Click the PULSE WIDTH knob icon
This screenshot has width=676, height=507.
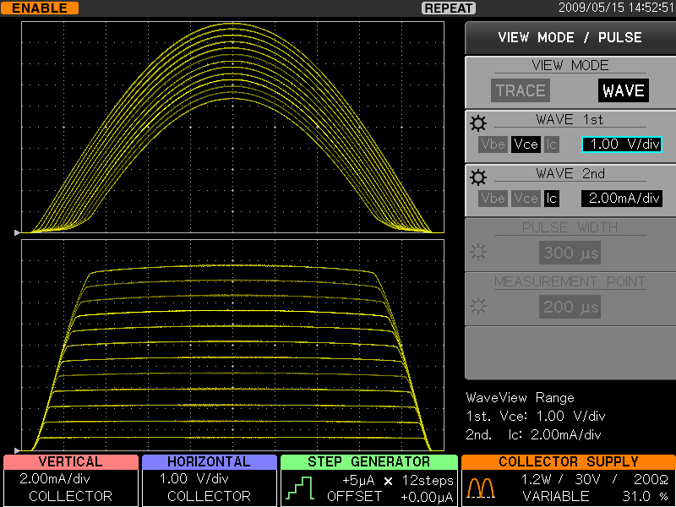478,252
